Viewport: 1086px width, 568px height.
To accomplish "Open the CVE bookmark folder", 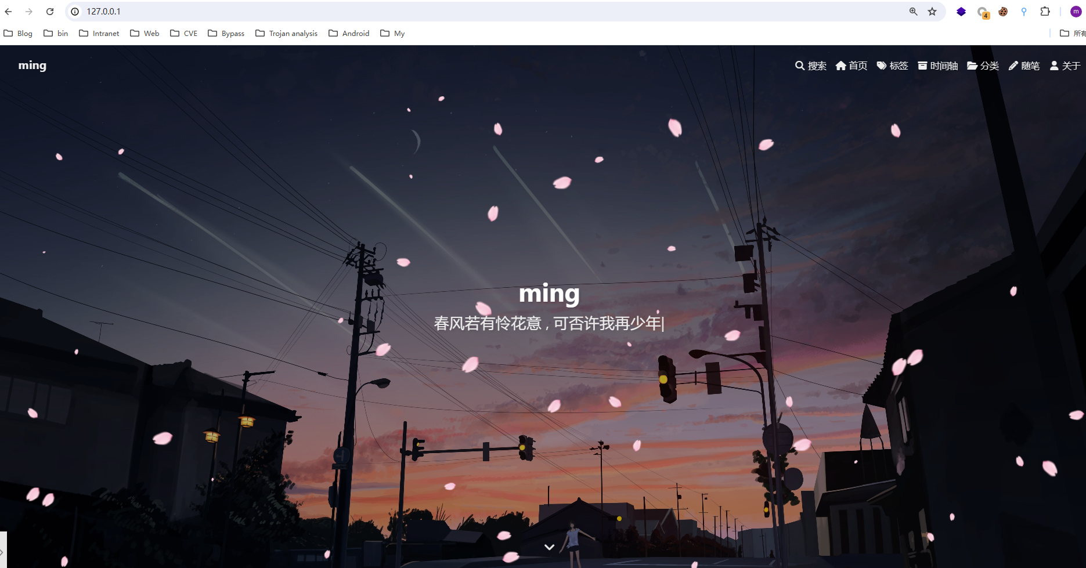I will point(183,33).
